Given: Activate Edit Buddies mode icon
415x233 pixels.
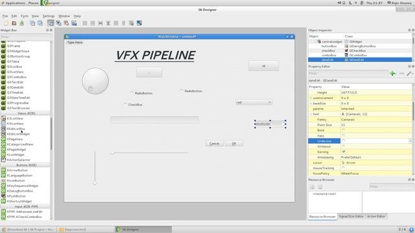Looking at the screenshot, I should tap(66, 23).
